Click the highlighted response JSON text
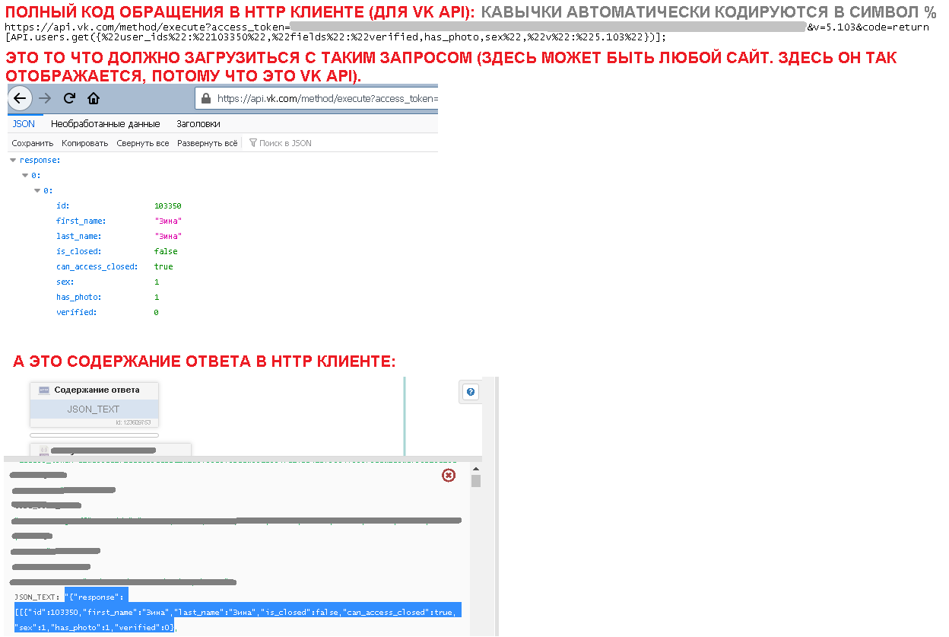The width and height of the screenshot is (949, 637). pos(237,612)
